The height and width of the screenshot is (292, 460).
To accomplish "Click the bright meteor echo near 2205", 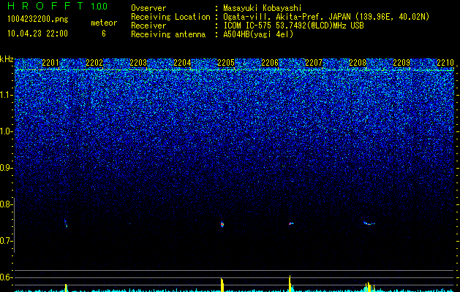I will pos(222,224).
